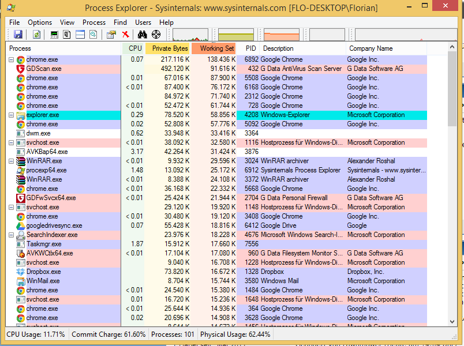Click Windows-Explorer description cell

(x=285, y=115)
